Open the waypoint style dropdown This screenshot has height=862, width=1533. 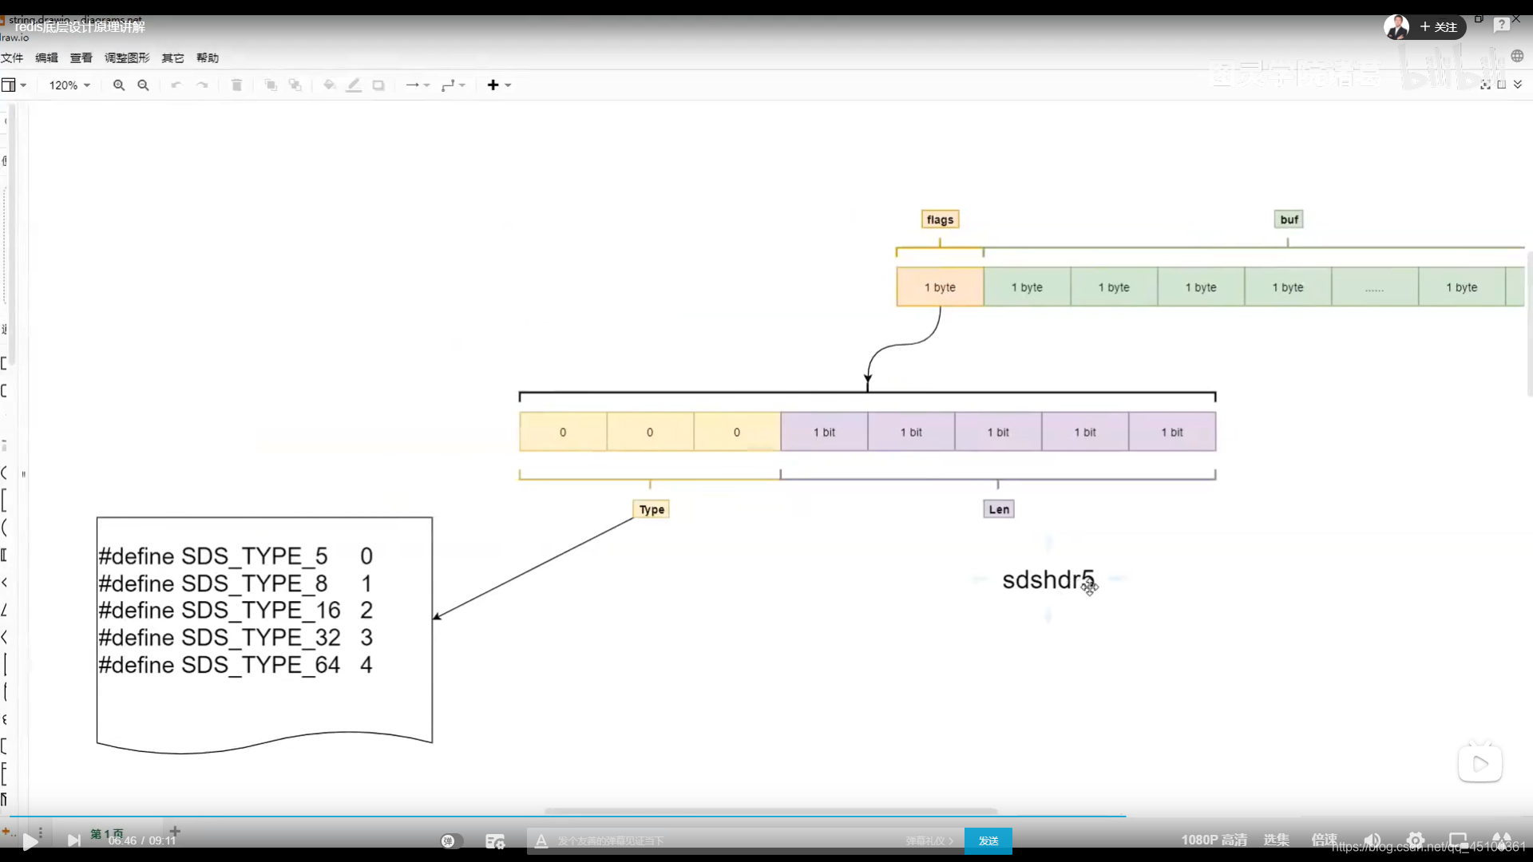(454, 85)
